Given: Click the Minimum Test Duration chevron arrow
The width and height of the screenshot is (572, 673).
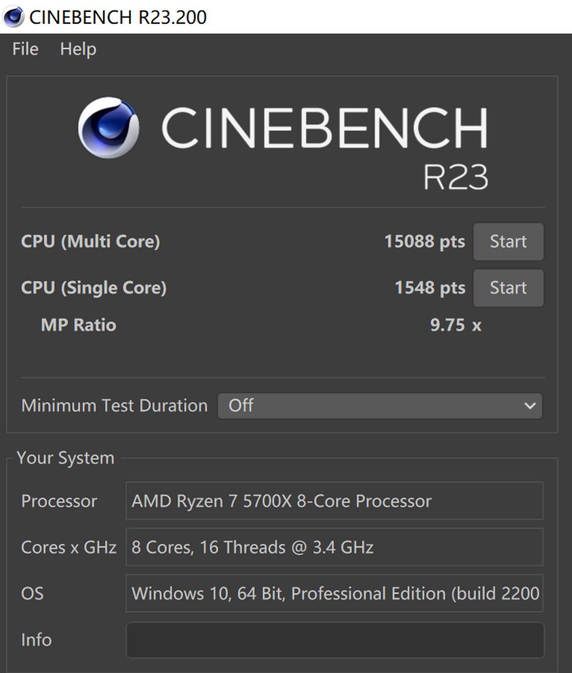Looking at the screenshot, I should click(531, 406).
